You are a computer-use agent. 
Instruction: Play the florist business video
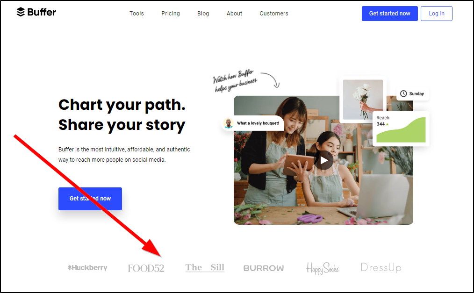coord(324,160)
